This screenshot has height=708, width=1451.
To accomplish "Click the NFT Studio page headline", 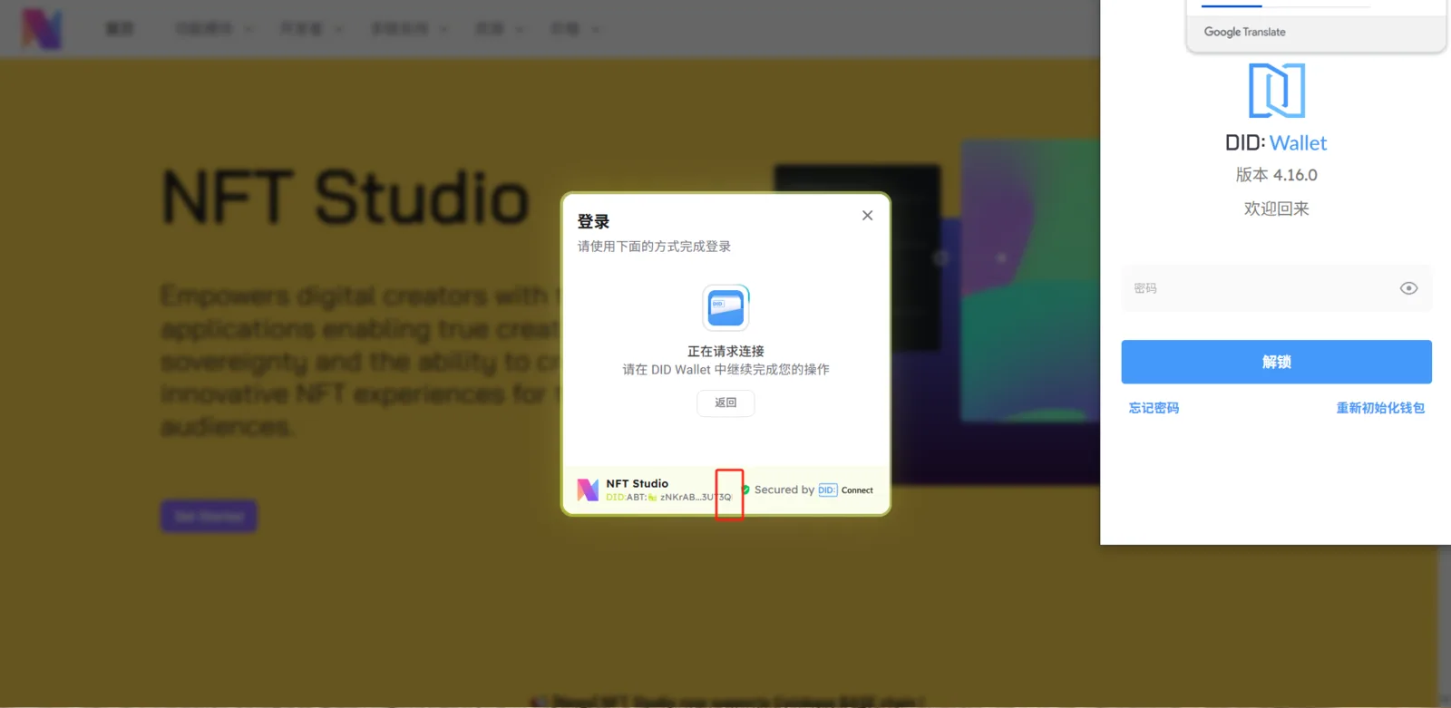I will pos(346,197).
